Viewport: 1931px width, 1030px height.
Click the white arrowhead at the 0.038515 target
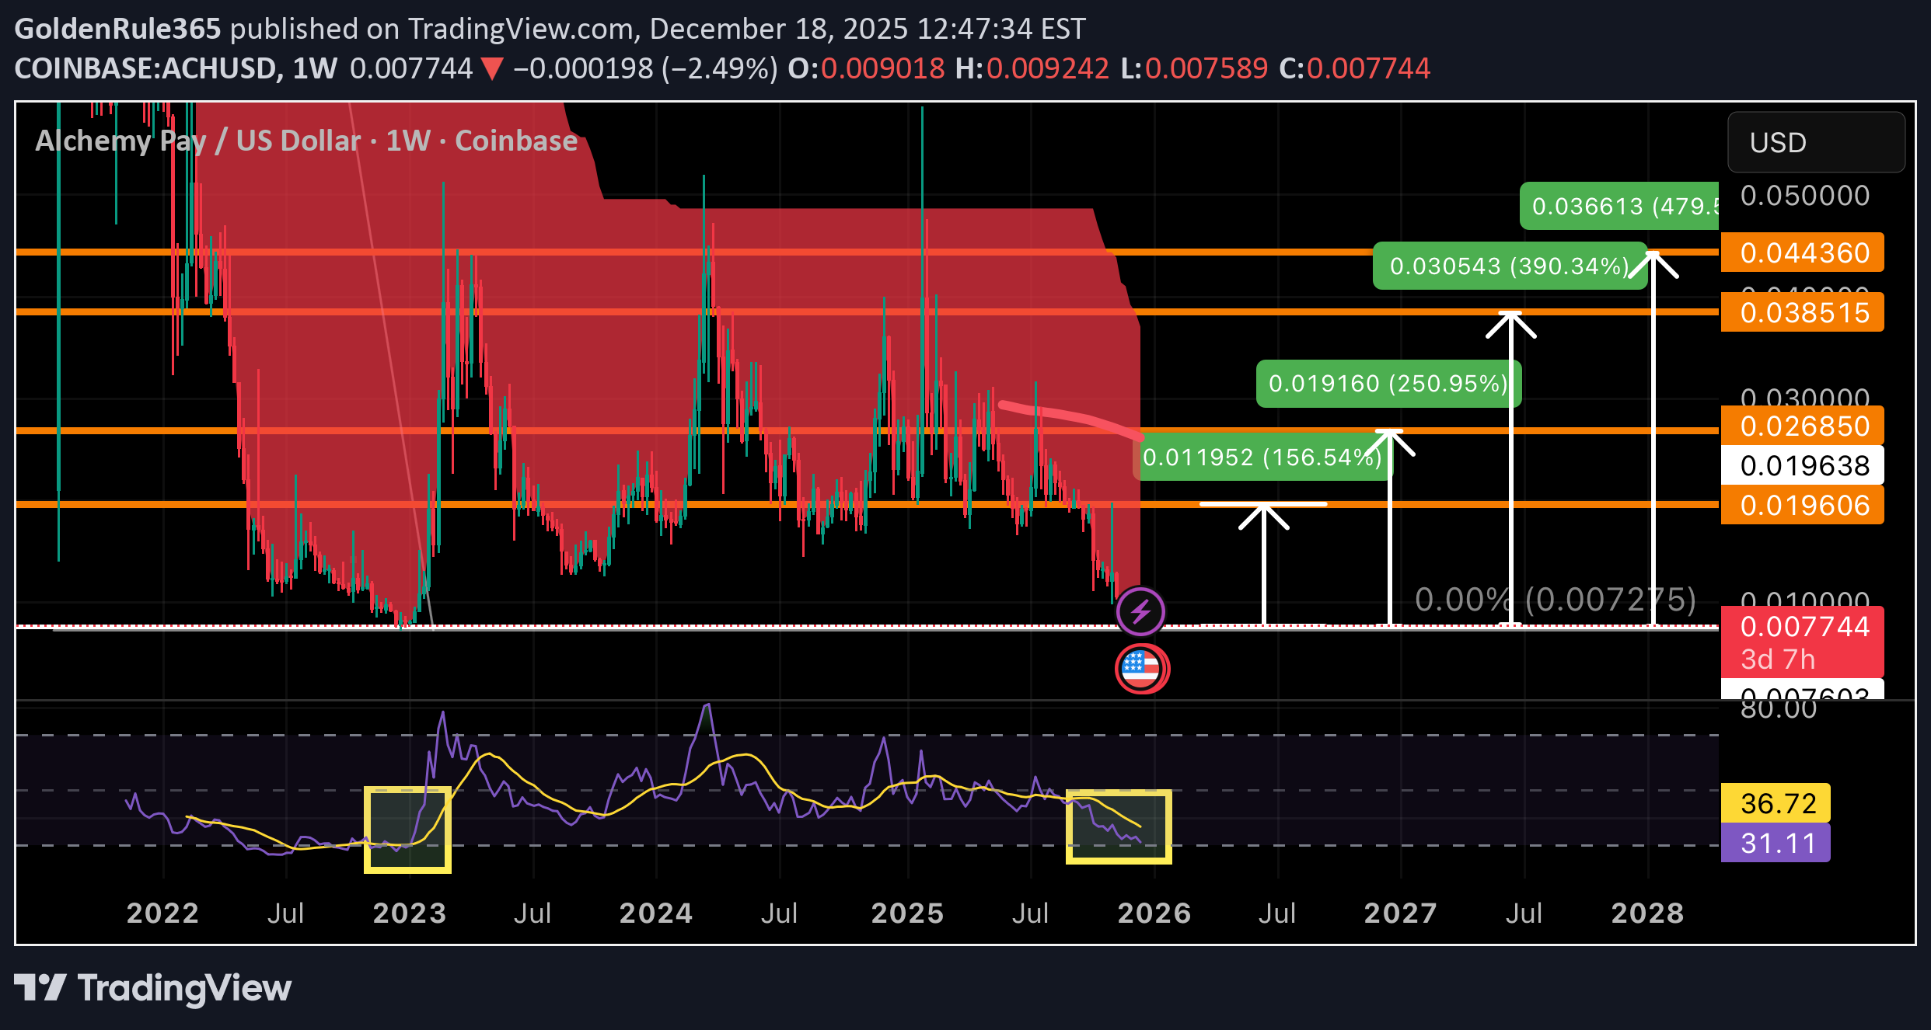pyautogui.click(x=1510, y=322)
